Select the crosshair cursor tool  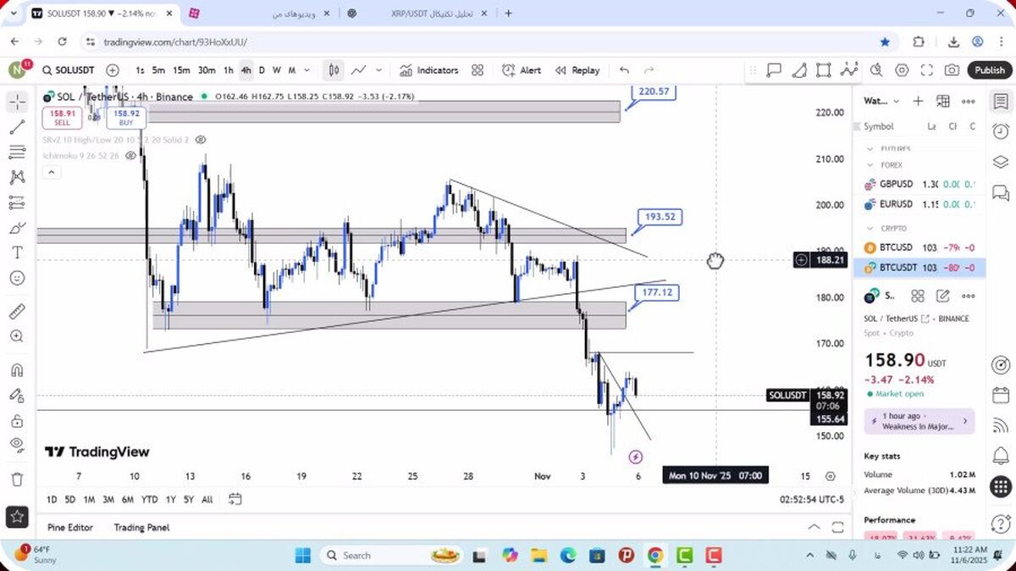[17, 103]
